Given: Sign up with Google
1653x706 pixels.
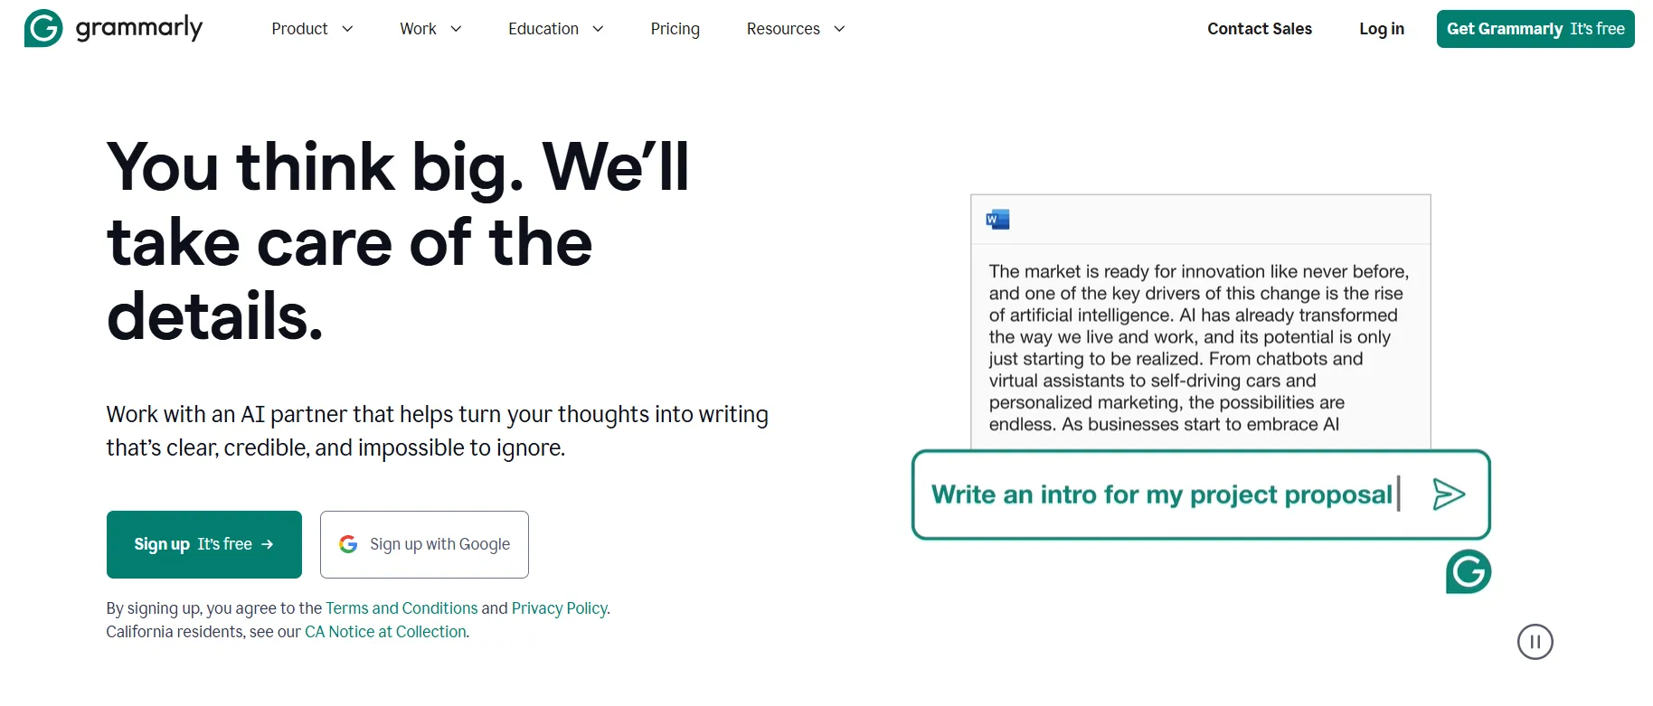Looking at the screenshot, I should click(x=424, y=544).
